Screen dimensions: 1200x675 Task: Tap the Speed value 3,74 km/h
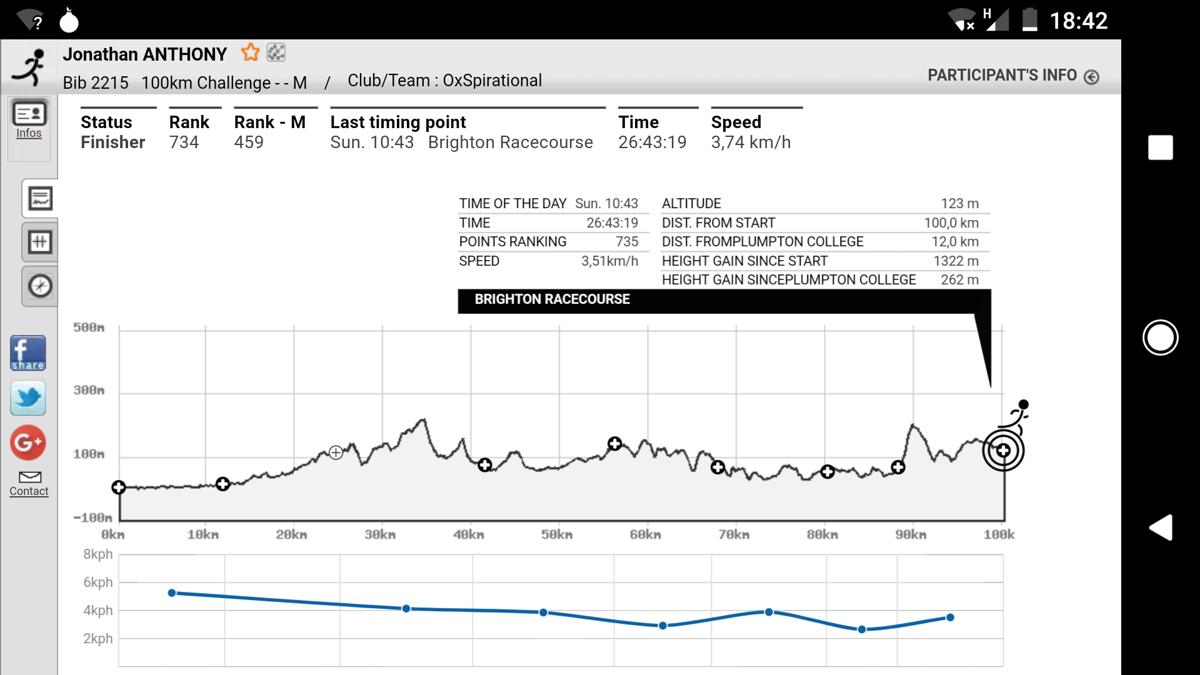click(751, 142)
